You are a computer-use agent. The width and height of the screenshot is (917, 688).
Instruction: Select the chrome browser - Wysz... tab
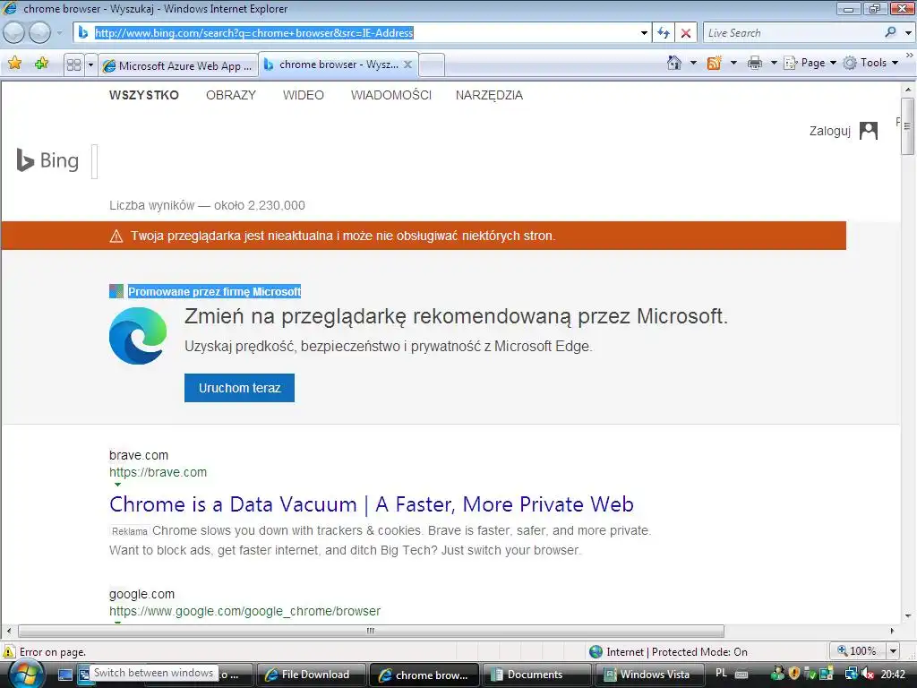click(330, 64)
